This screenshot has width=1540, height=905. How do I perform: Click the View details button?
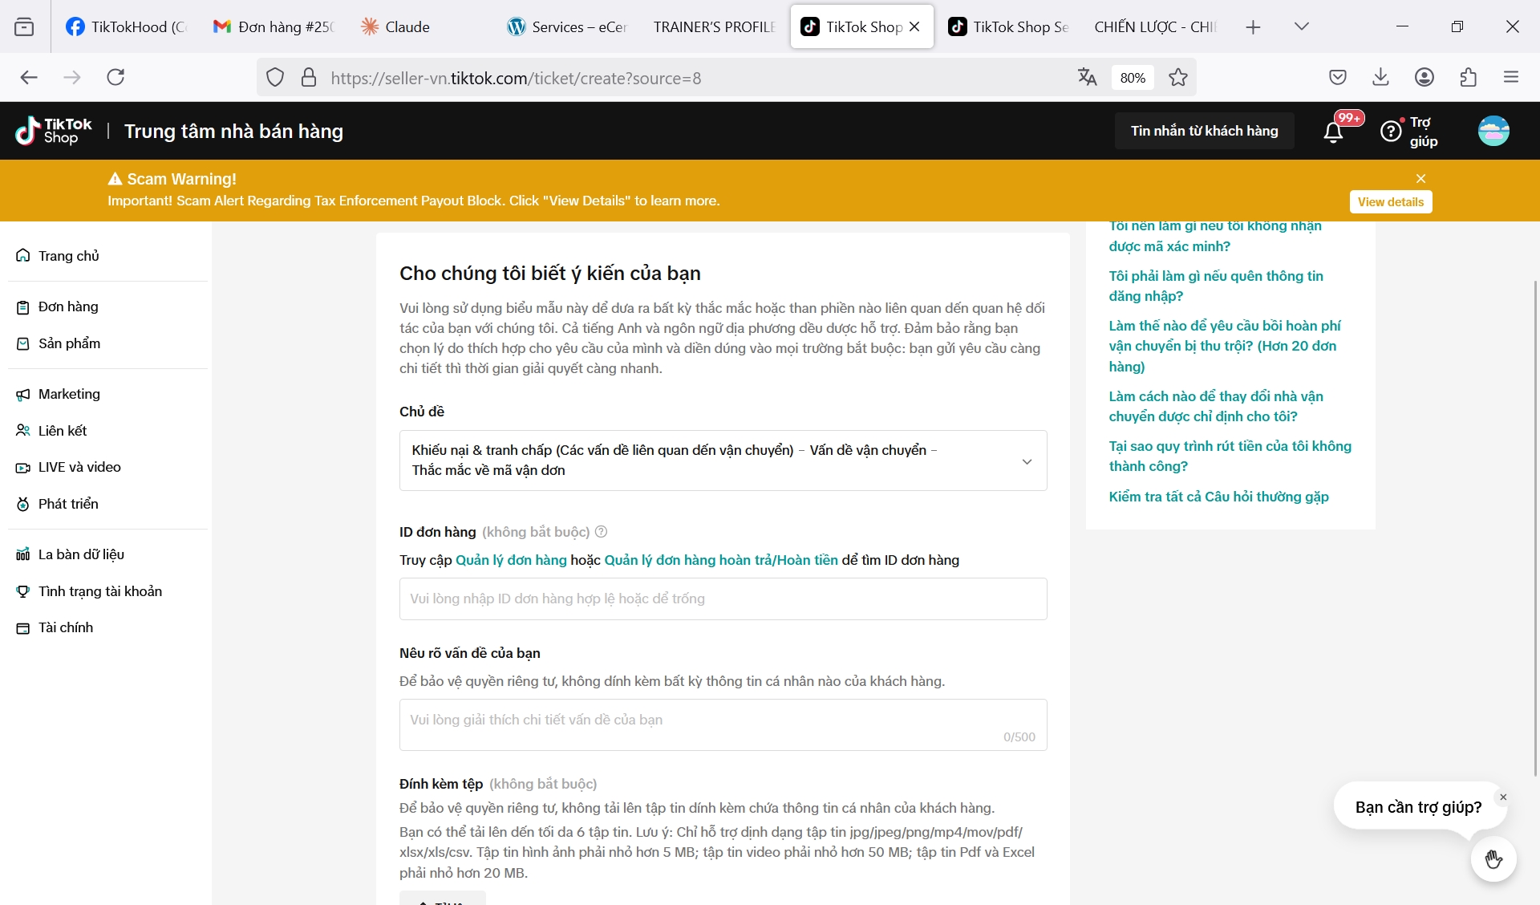point(1390,202)
